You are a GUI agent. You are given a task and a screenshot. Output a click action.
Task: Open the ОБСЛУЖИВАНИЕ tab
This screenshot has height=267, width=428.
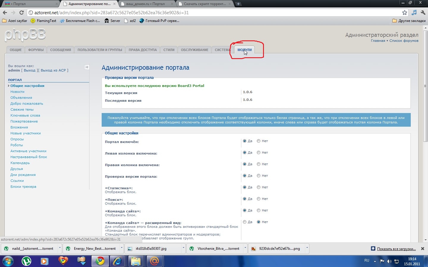tap(195, 50)
